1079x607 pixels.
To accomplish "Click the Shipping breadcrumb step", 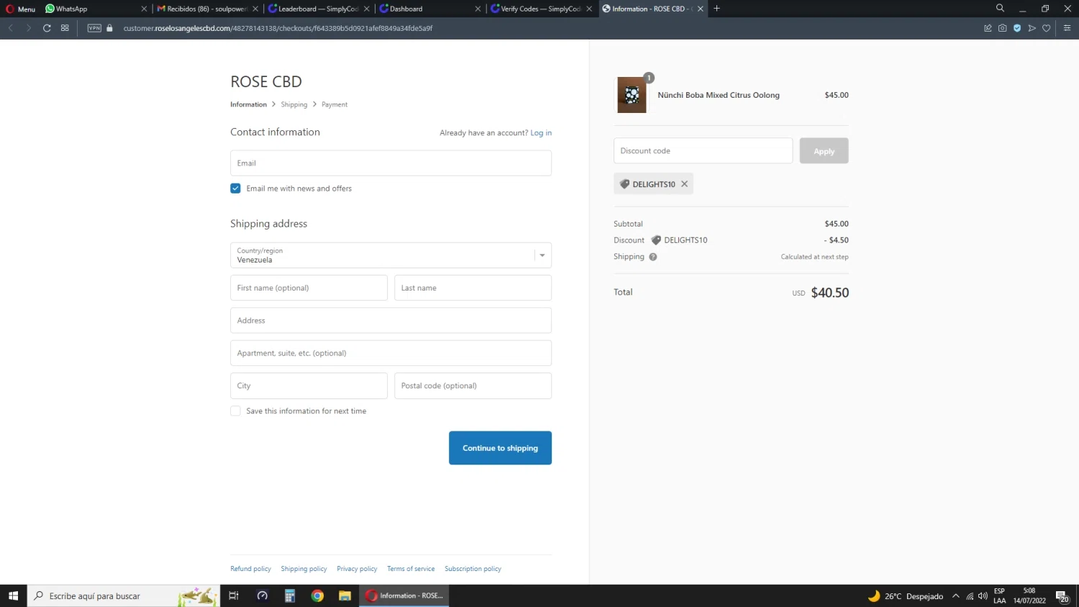I will (293, 105).
